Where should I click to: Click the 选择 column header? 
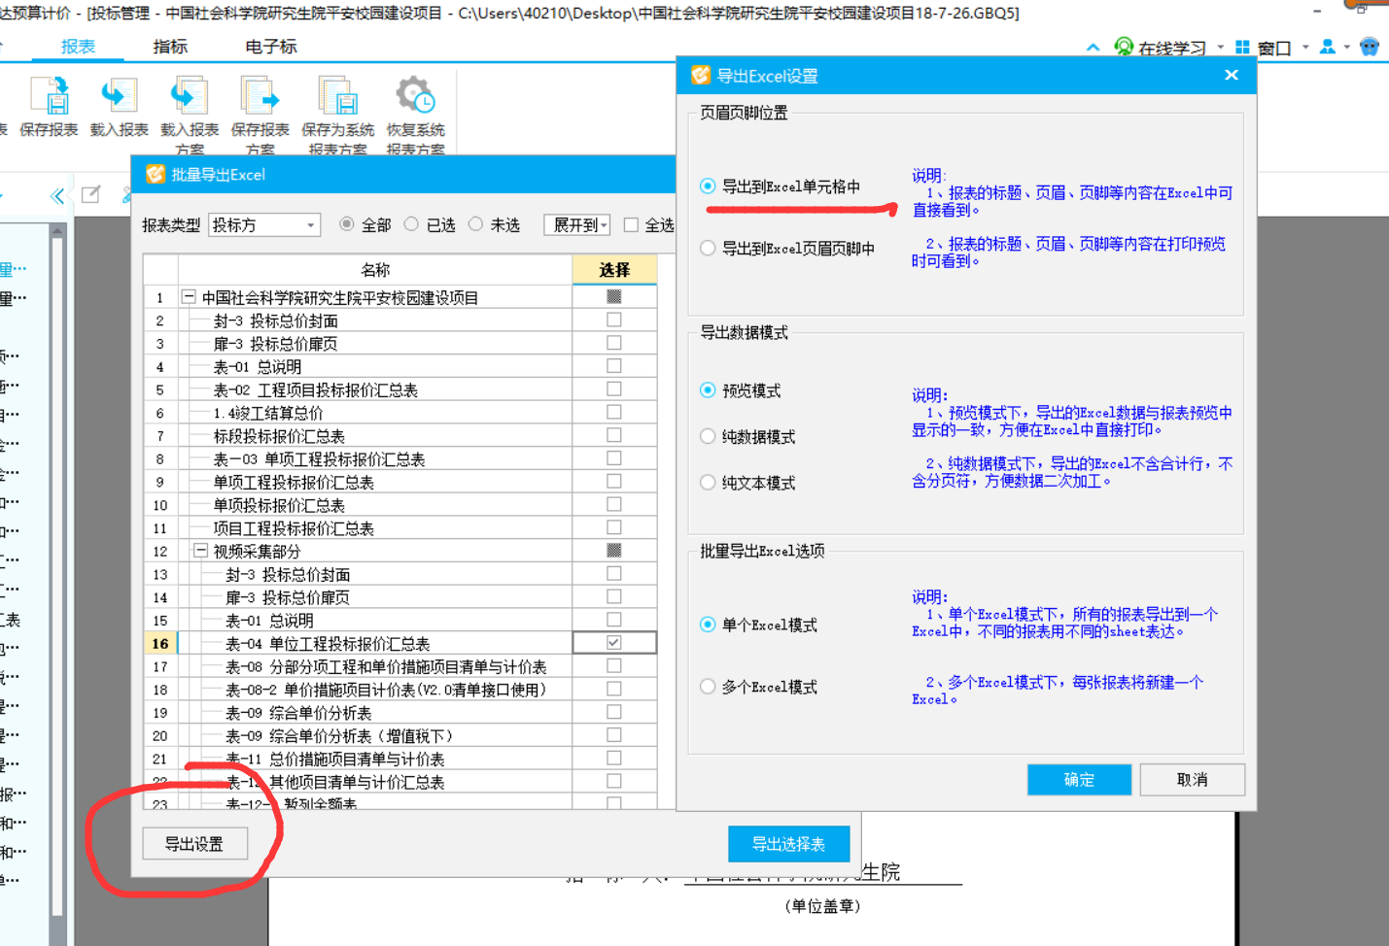(614, 270)
